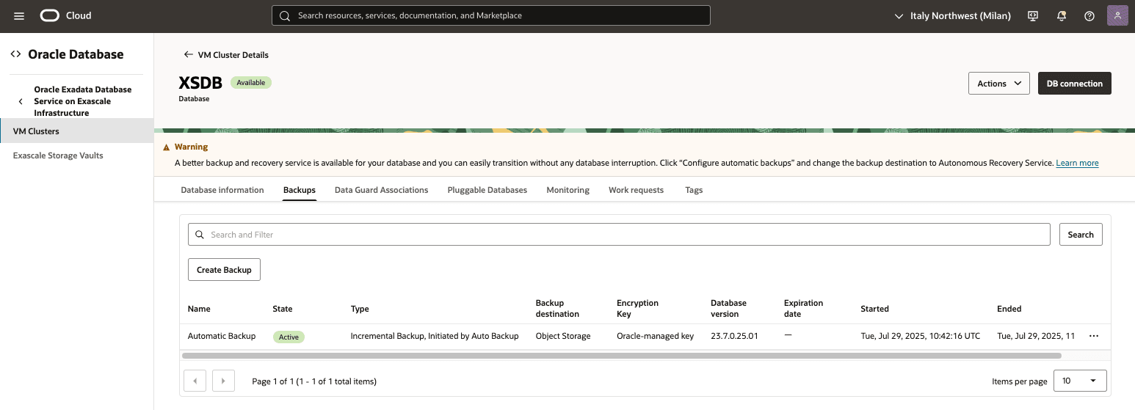Click the Oracle-managed key cell
This screenshot has width=1135, height=410.
(x=655, y=336)
